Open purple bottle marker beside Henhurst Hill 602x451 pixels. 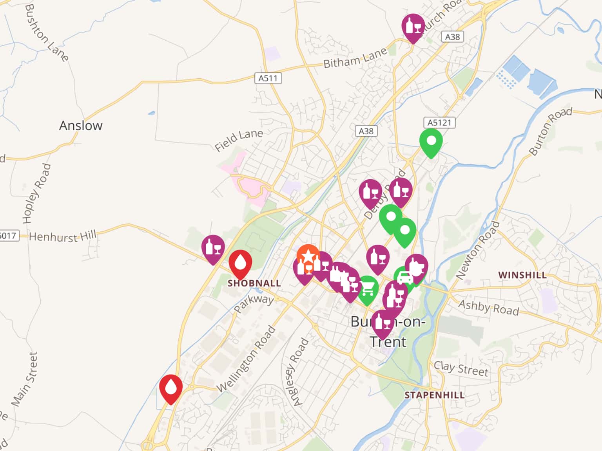coord(213,248)
